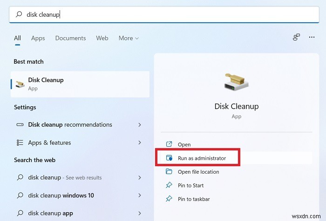Viewport: 326px width, 221px height.
Task: Click the folder icon for Open file location
Action: [169, 171]
